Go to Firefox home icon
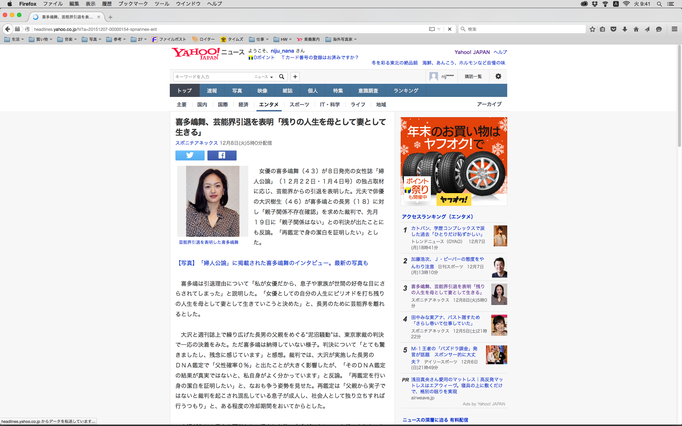682x426 pixels. pyautogui.click(x=636, y=29)
